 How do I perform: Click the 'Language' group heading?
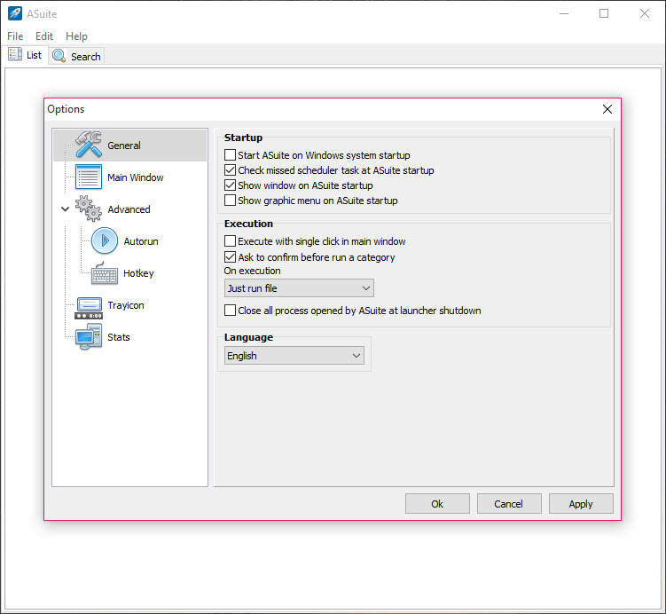pyautogui.click(x=248, y=337)
